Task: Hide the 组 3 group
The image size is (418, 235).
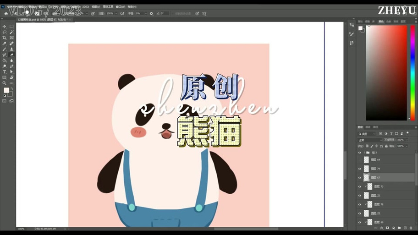Action: click(360, 153)
